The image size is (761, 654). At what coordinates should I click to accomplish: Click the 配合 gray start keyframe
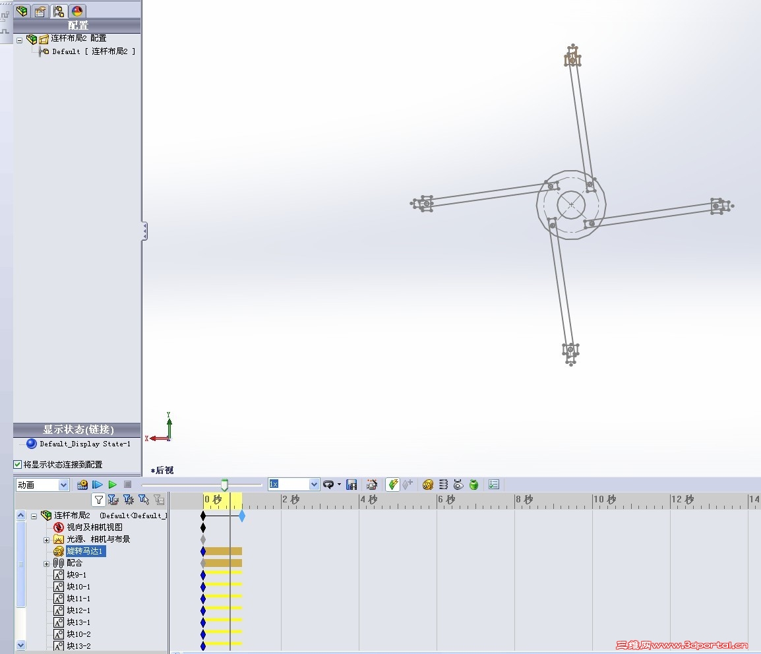(x=203, y=563)
